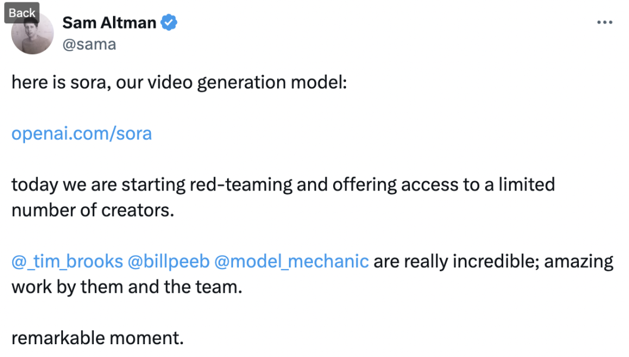The height and width of the screenshot is (357, 629).
Task: Open the @billpeeb mention
Action: click(x=168, y=261)
